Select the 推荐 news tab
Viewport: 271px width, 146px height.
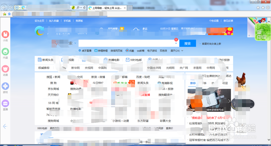tap(193, 83)
